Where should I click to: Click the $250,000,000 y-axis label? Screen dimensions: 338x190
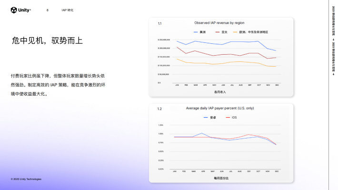click(164, 40)
